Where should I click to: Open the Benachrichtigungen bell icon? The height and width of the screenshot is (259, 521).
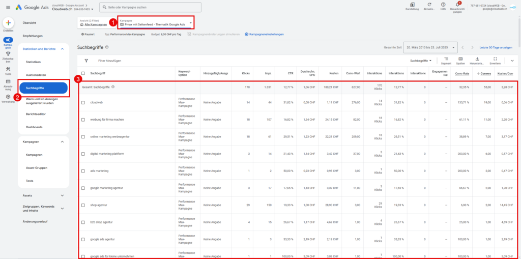(457, 5)
